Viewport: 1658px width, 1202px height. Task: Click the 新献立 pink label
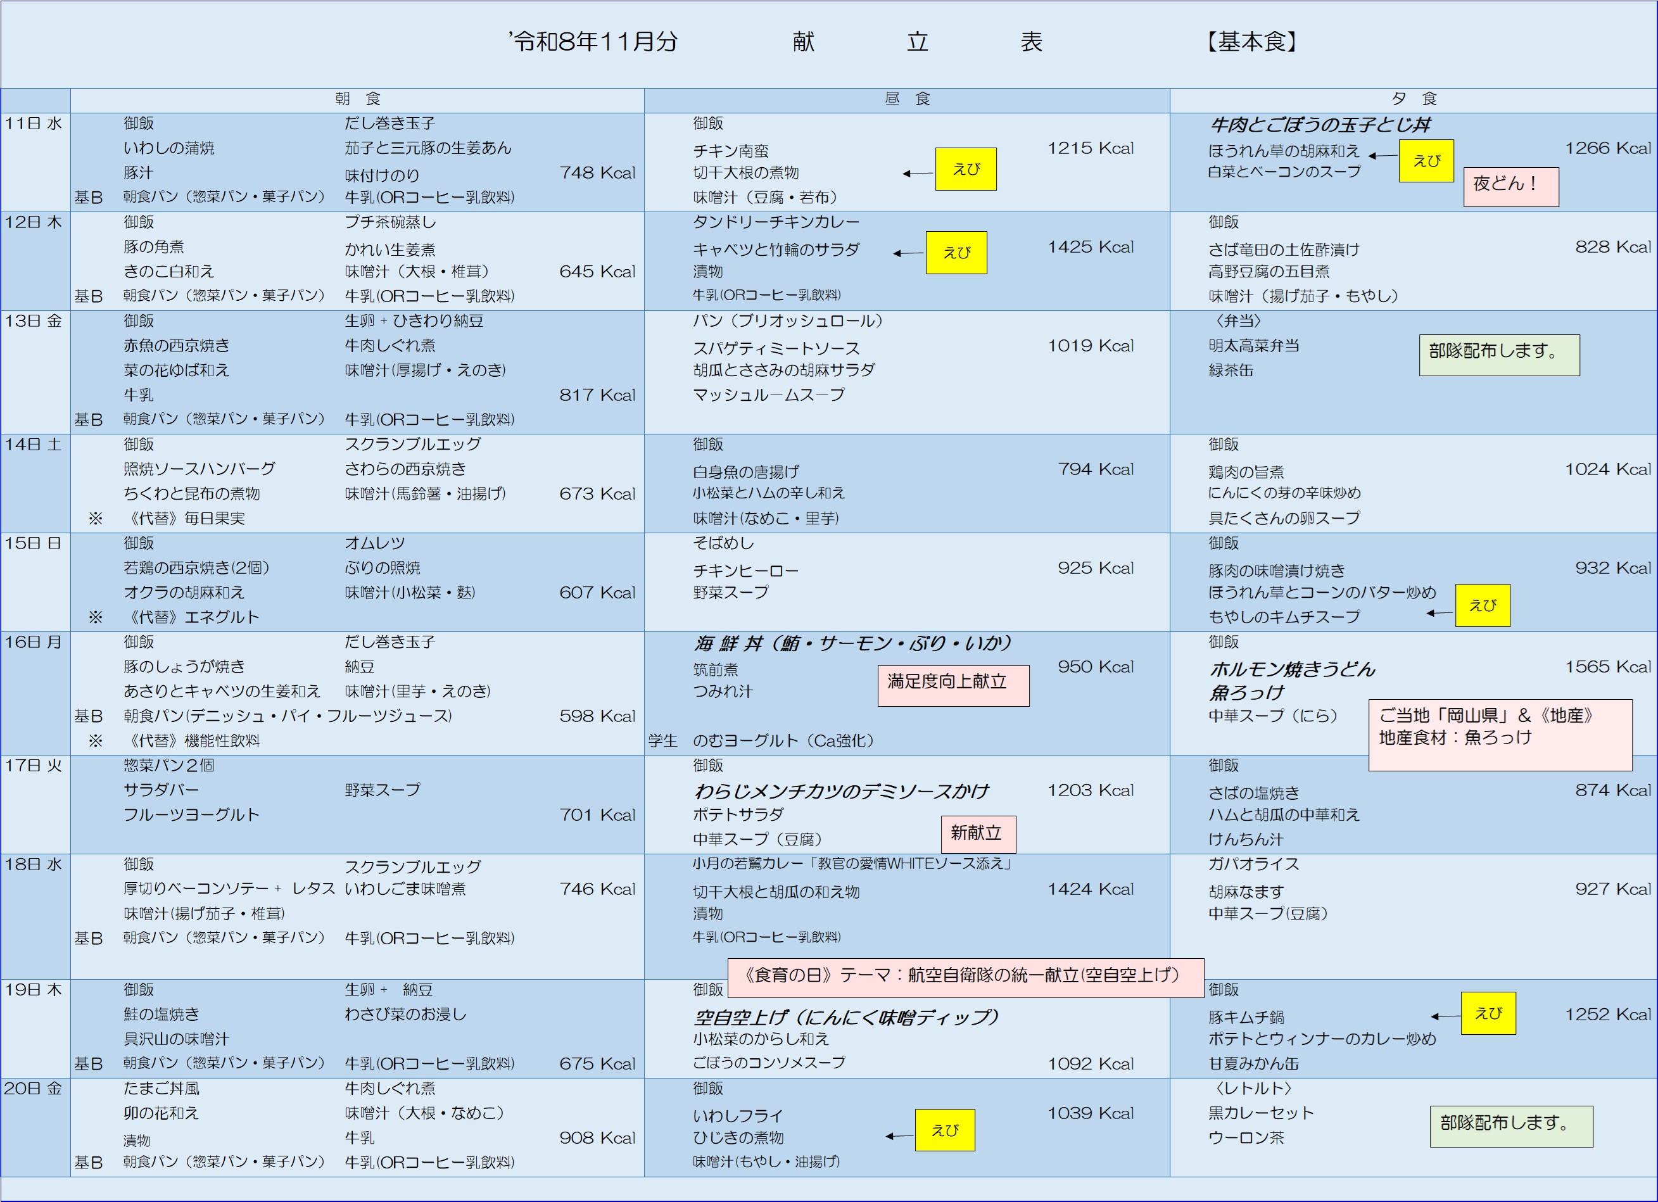(x=978, y=834)
